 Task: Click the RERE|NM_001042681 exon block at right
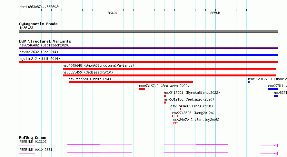pos(277,153)
